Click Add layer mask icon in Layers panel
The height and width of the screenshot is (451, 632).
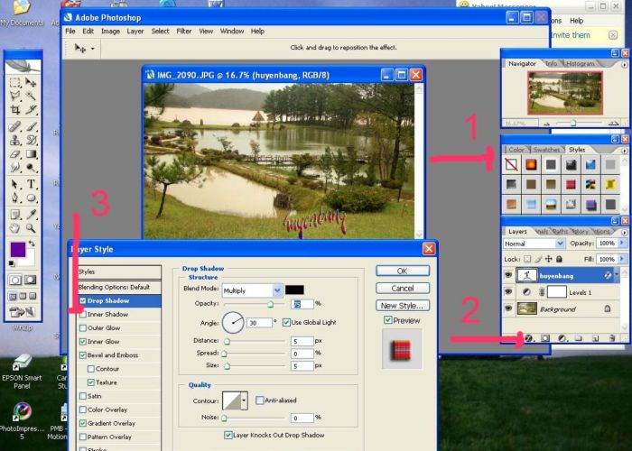click(x=545, y=338)
